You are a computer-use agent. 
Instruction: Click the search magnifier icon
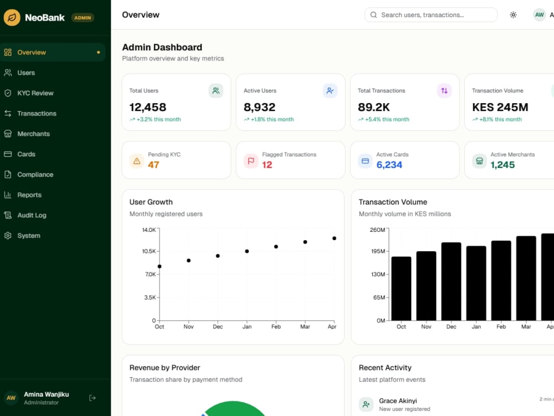(x=373, y=15)
